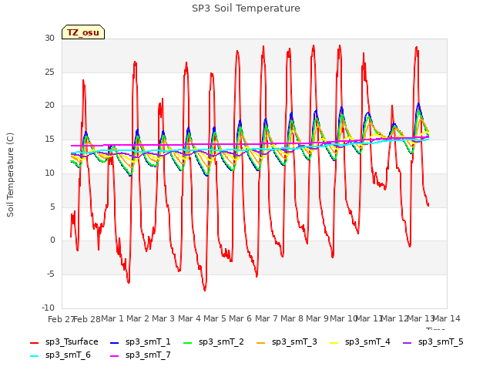The image size is (493, 370).
Task: Click the TZ_osu annotation label
Action: (x=83, y=32)
